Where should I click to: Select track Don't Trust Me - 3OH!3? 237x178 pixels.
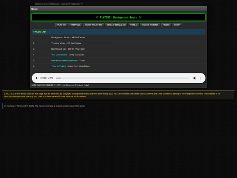coord(118,49)
